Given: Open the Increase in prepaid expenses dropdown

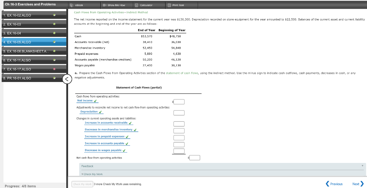Looking at the screenshot, I should tap(107, 136).
